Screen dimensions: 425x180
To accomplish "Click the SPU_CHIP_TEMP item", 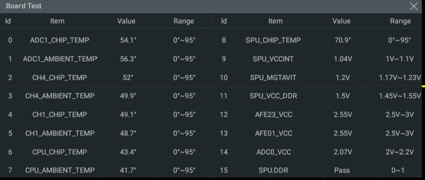I will click(x=273, y=40).
